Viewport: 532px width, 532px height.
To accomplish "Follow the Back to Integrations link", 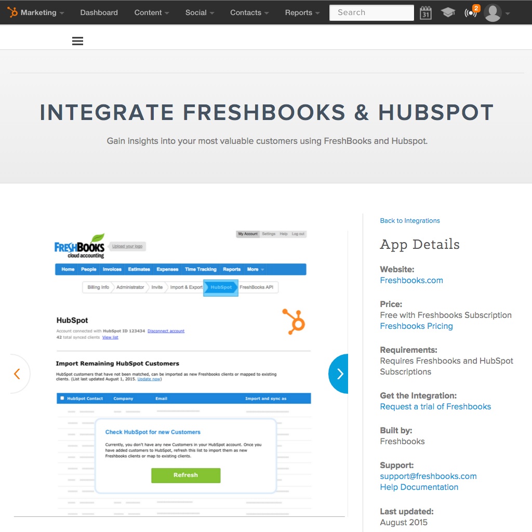I will pos(410,220).
